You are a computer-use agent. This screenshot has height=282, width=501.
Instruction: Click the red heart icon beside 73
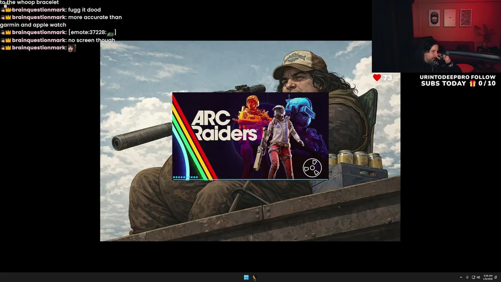(377, 78)
